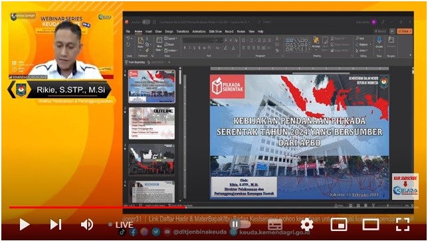The width and height of the screenshot is (428, 241).
Task: Toggle the autoplay switch in player controls
Action: point(240,224)
